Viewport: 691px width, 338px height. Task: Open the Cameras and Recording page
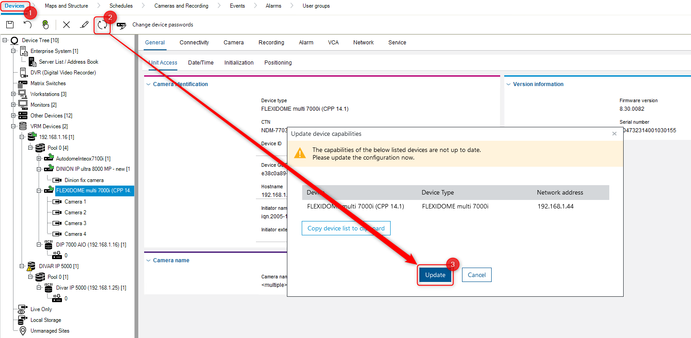click(x=181, y=6)
